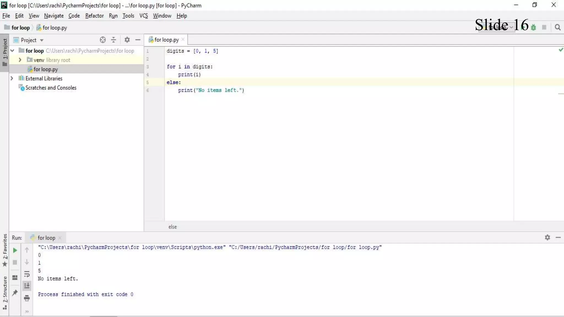The height and width of the screenshot is (317, 564).
Task: Click print("No items left.") line
Action: [x=211, y=90]
